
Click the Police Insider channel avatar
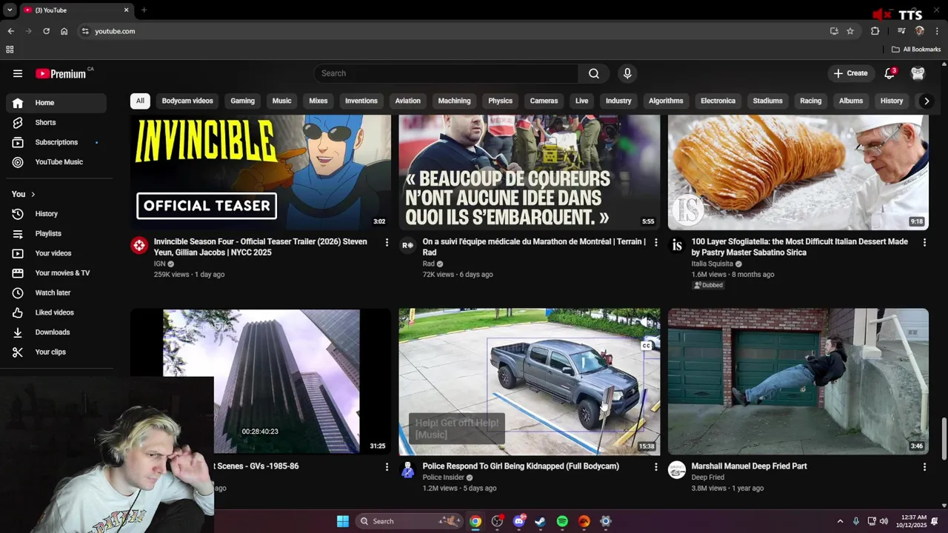[x=407, y=470]
